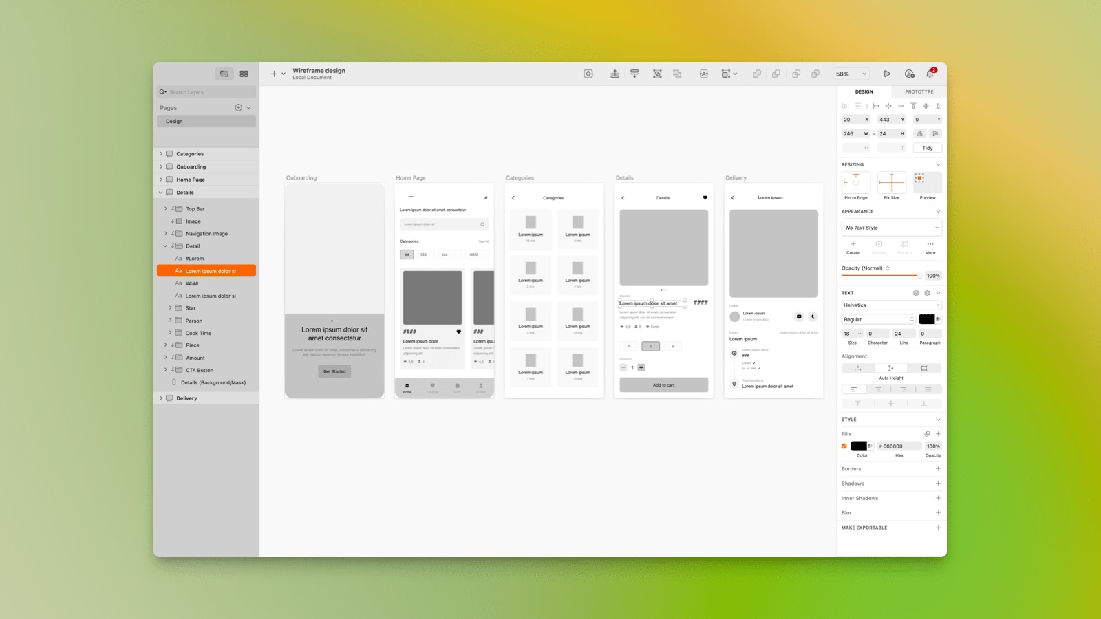Select the Subtract boolean operation icon
This screenshot has width=1101, height=619.
(x=777, y=74)
